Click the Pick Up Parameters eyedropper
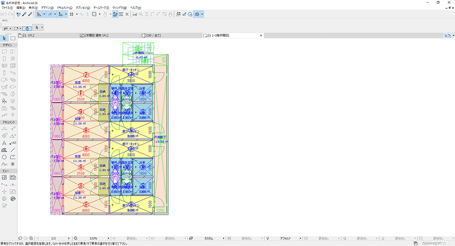Image resolution: width=455 pixels, height=246 pixels. click(25, 14)
